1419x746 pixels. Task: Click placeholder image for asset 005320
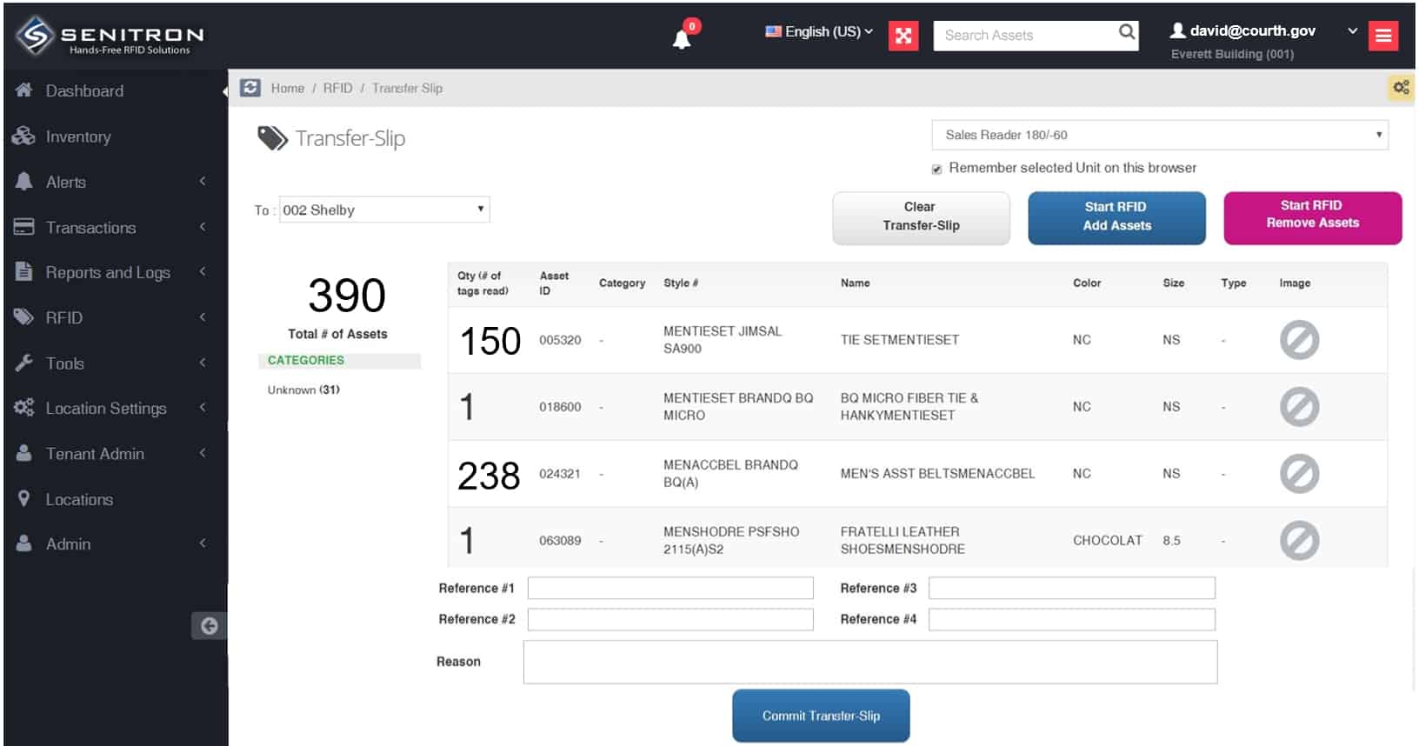1299,340
